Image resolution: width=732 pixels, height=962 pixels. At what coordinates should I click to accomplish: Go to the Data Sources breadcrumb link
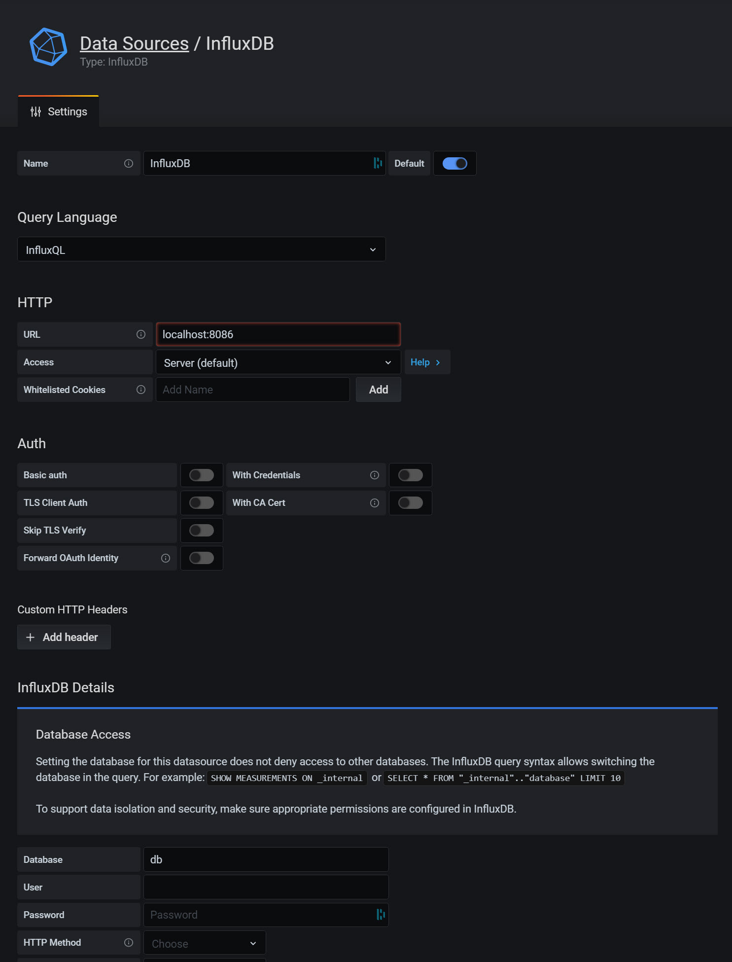tap(134, 44)
